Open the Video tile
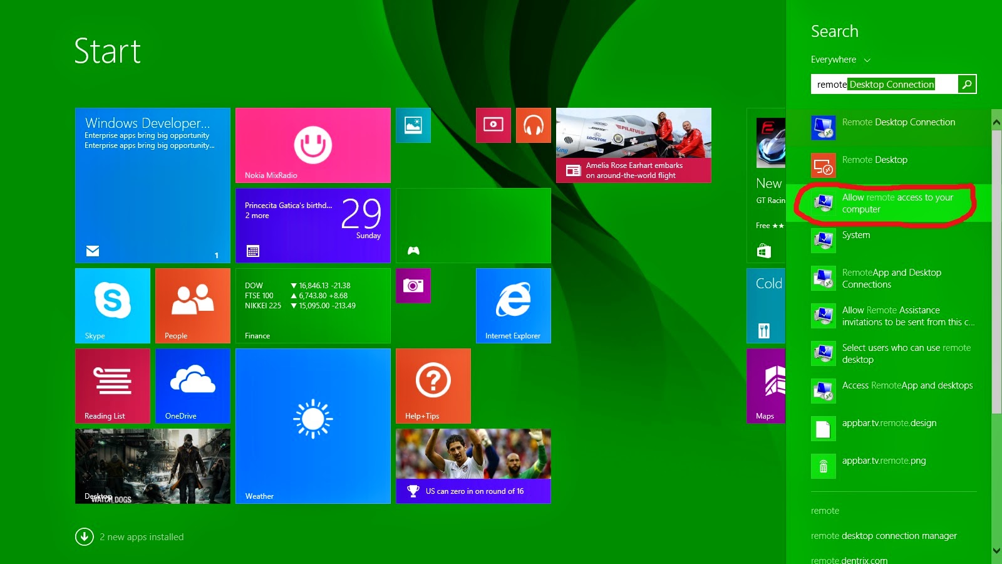This screenshot has height=564, width=1002. coord(493,125)
